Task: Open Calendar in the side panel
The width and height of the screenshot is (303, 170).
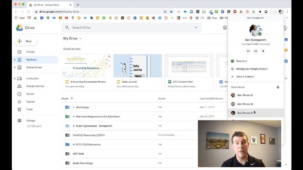Action: pos(286,40)
